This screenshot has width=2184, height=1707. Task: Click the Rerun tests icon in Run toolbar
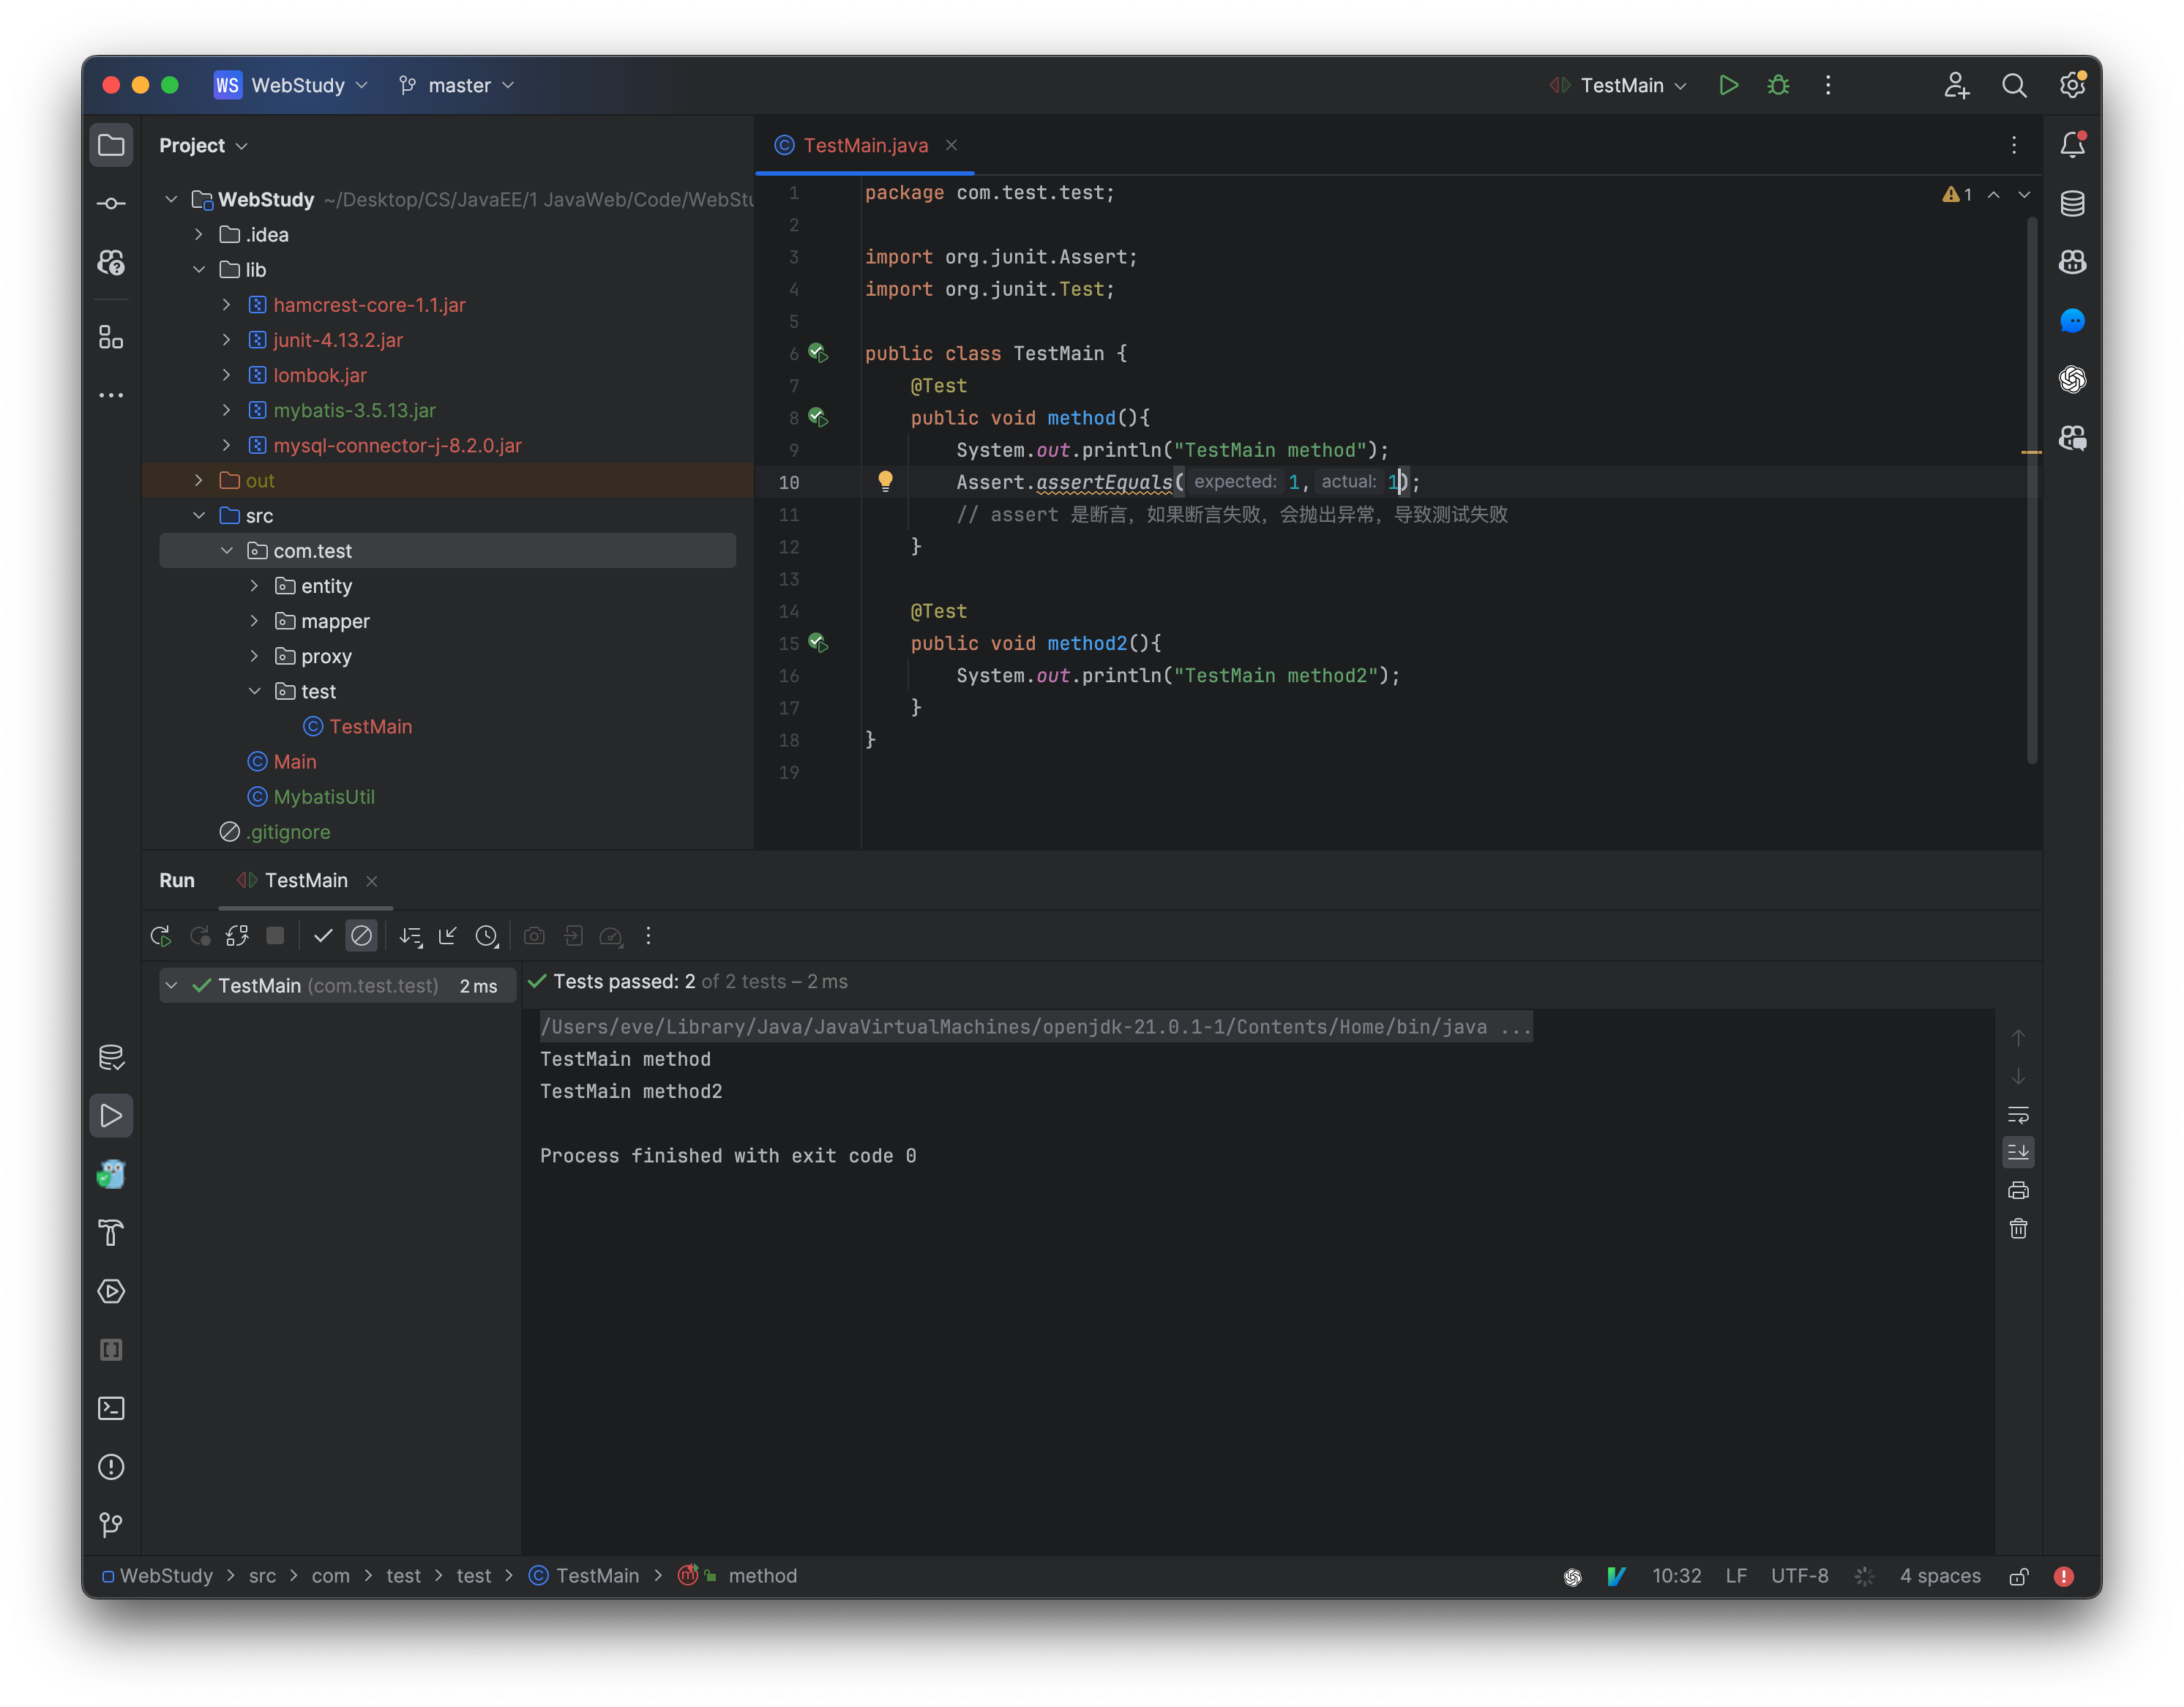160,936
